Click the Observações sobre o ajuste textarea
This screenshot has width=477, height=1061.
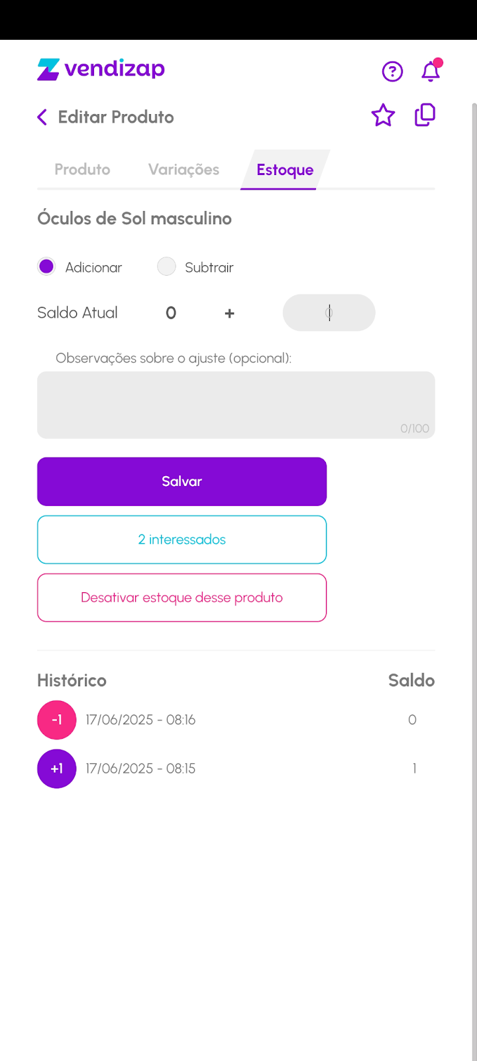[236, 405]
